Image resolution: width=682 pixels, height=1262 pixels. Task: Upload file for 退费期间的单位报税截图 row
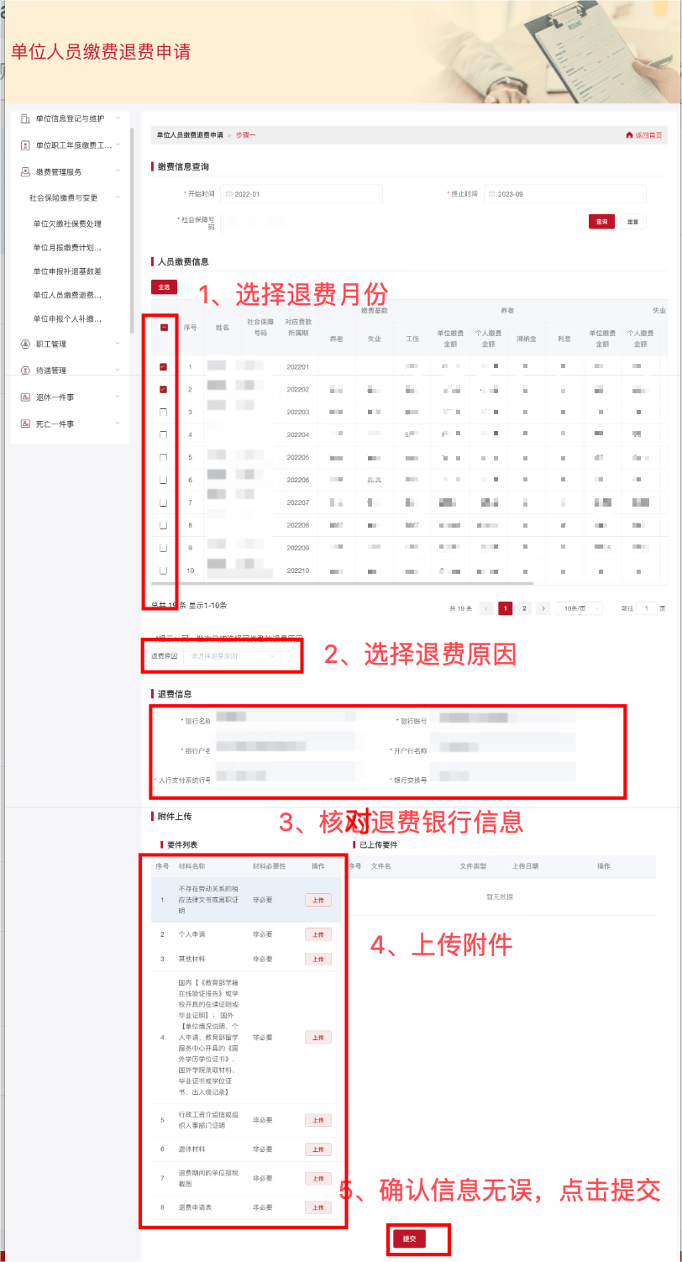pyautogui.click(x=318, y=1179)
